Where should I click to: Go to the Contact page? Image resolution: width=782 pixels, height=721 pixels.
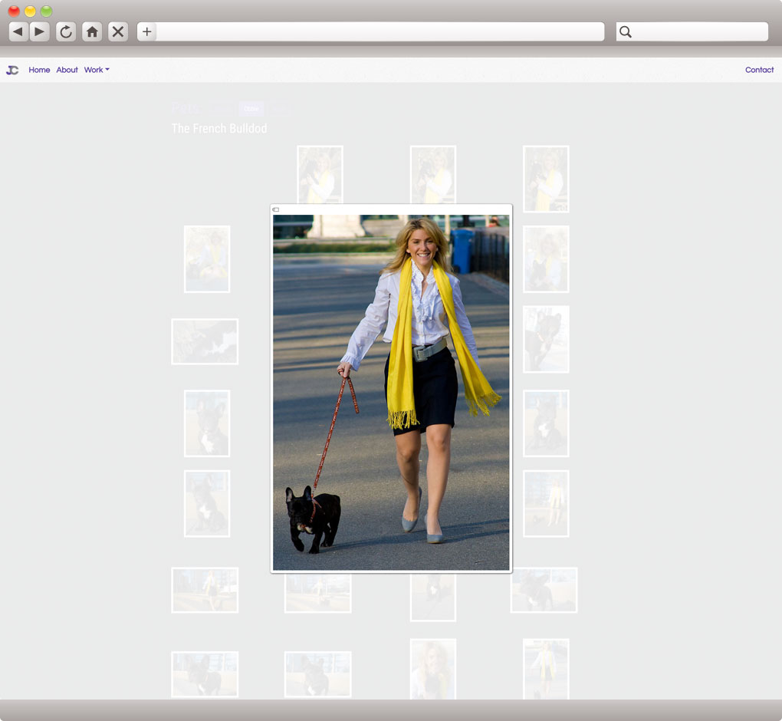tap(759, 70)
